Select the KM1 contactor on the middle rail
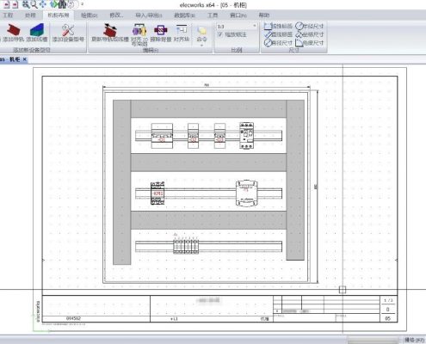The image size is (426, 344). [157, 193]
